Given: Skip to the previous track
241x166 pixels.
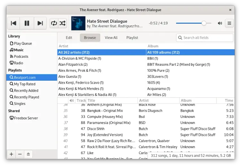Looking at the screenshot, I should point(13,23).
